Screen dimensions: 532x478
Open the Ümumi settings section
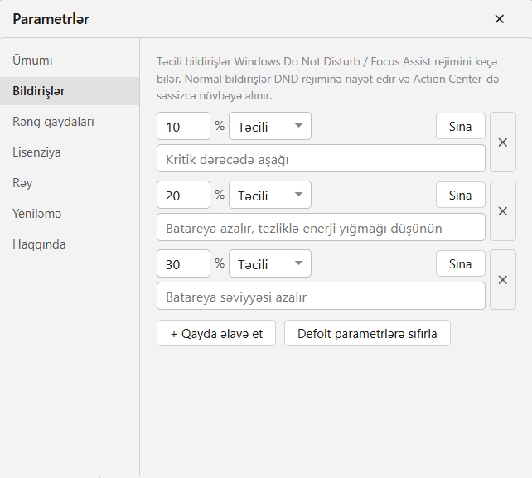point(70,60)
